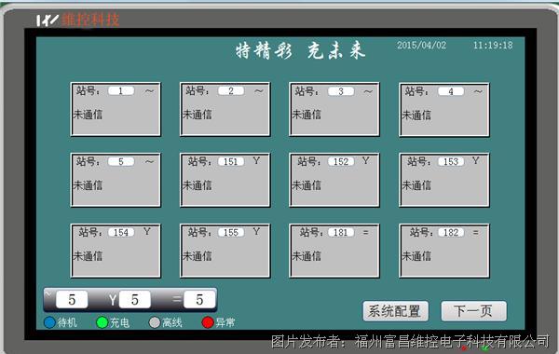This screenshot has height=354, width=559.
Task: Open station 155 status panel
Action: tap(225, 251)
